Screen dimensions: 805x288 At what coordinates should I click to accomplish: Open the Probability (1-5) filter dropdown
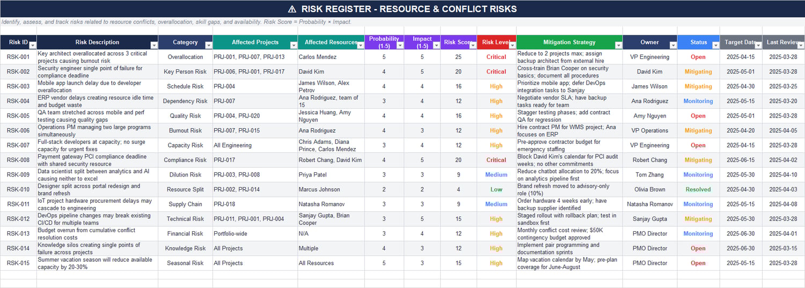coord(400,46)
